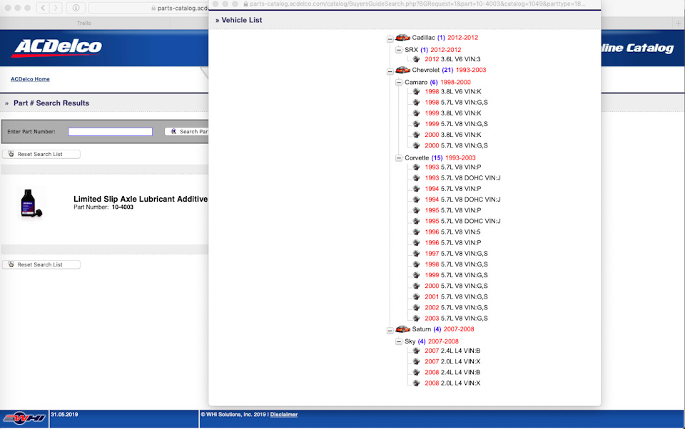This screenshot has height=429, width=685.
Task: Open the ACDelco Home link
Action: point(30,79)
